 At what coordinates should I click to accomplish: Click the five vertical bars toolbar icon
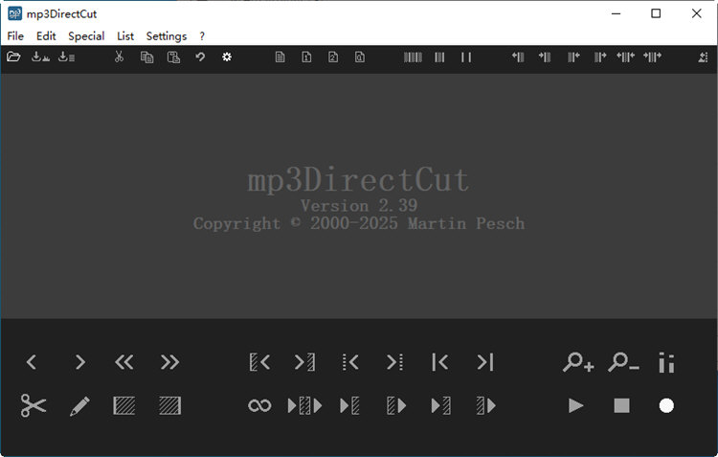pos(413,57)
